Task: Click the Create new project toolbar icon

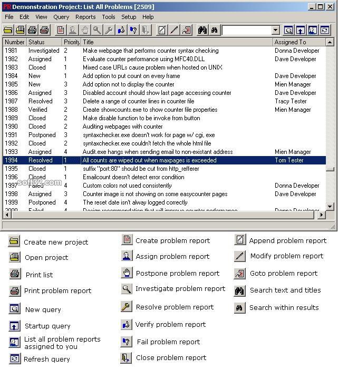Action: [8, 30]
